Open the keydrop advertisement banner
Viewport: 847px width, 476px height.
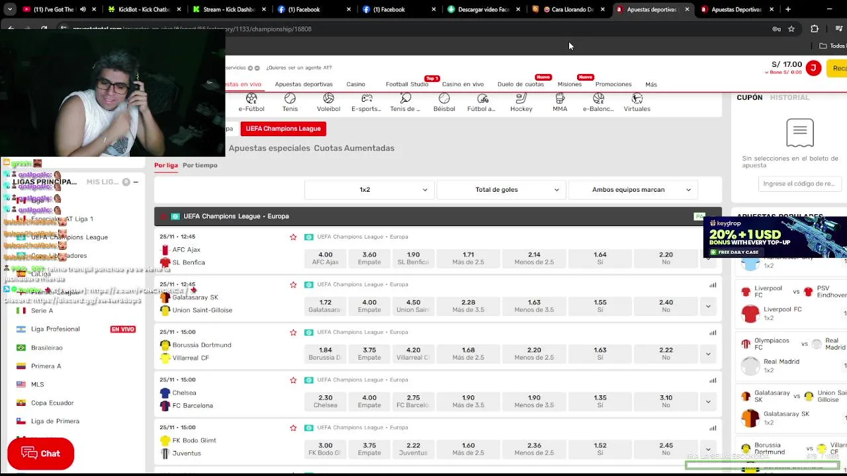(775, 237)
